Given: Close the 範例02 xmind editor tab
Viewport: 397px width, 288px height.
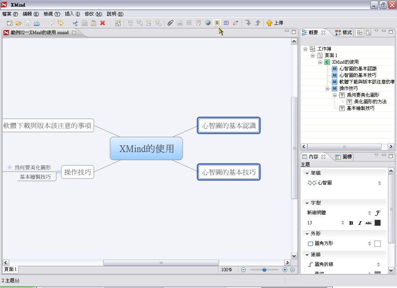Looking at the screenshot, I should click(x=74, y=33).
